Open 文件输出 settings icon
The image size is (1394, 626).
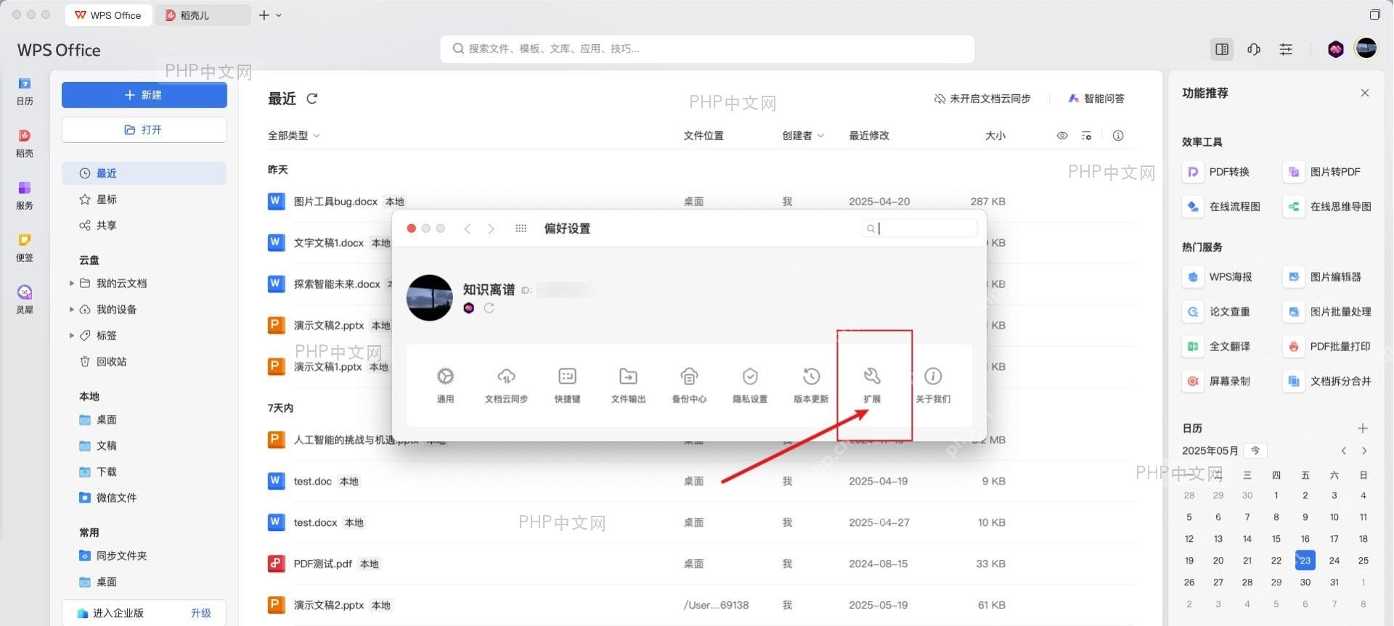point(628,384)
